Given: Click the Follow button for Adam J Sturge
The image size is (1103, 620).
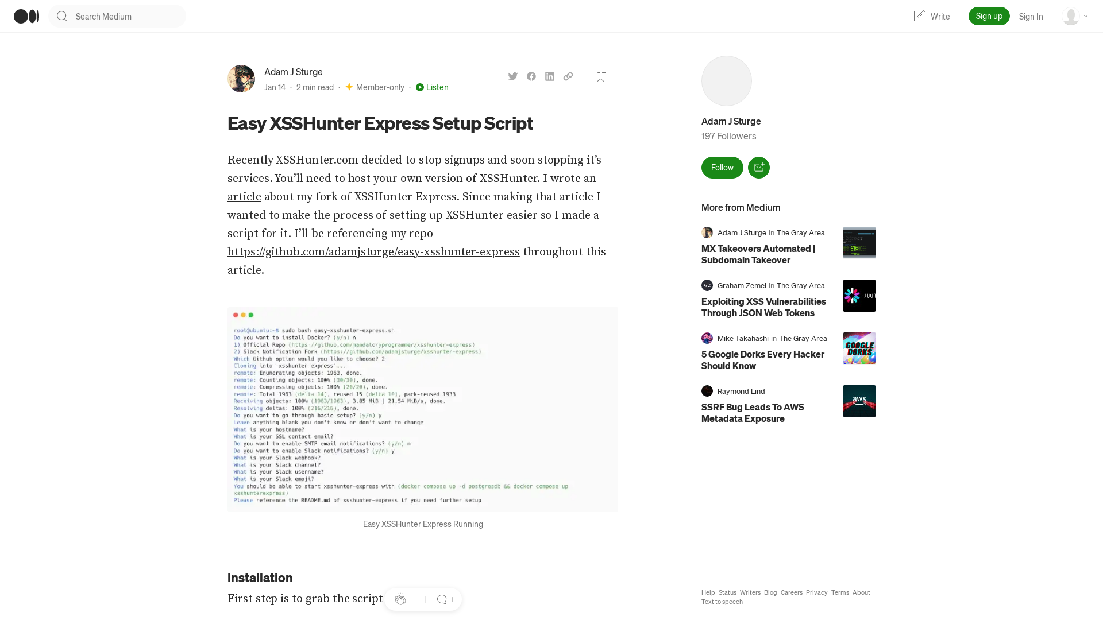Looking at the screenshot, I should tap(722, 167).
